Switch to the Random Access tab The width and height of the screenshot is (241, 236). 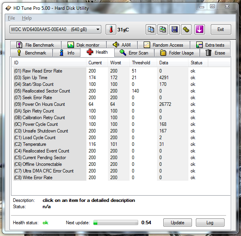point(164,45)
